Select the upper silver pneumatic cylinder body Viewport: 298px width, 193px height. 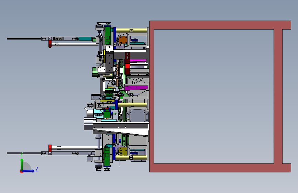tap(75, 44)
